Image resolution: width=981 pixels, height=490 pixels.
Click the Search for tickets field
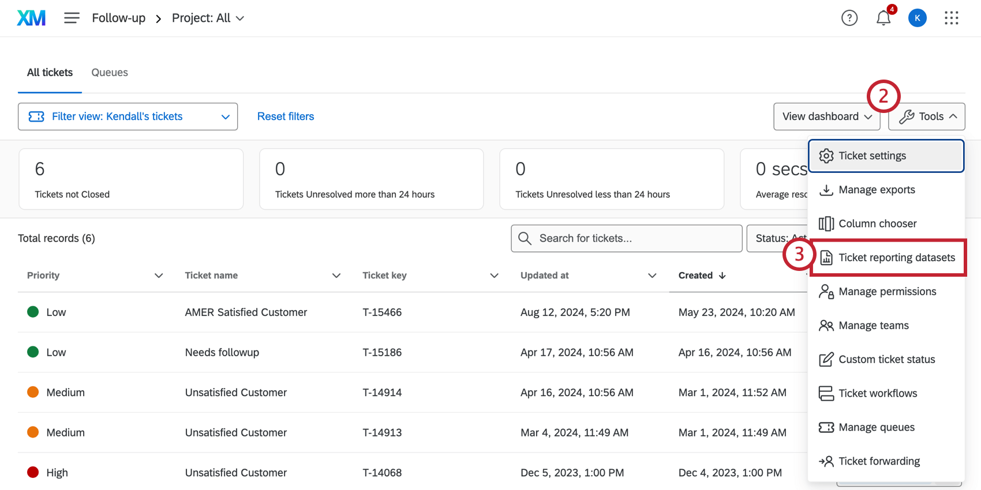click(x=635, y=239)
